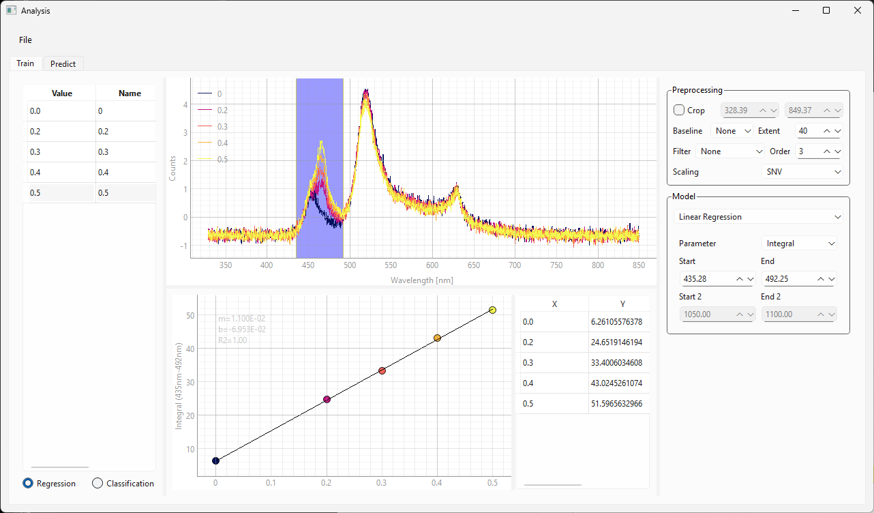Screen dimensions: 874x513
Task: Increase the Start wavelength with up arrow
Action: [x=740, y=278]
